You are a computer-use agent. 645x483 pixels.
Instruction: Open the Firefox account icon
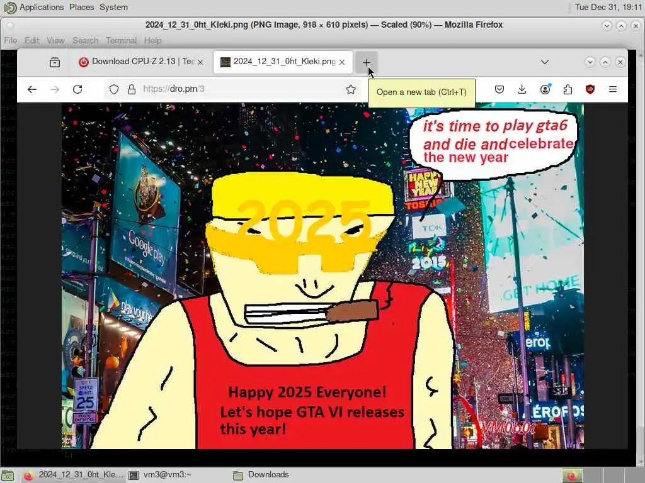pos(545,89)
